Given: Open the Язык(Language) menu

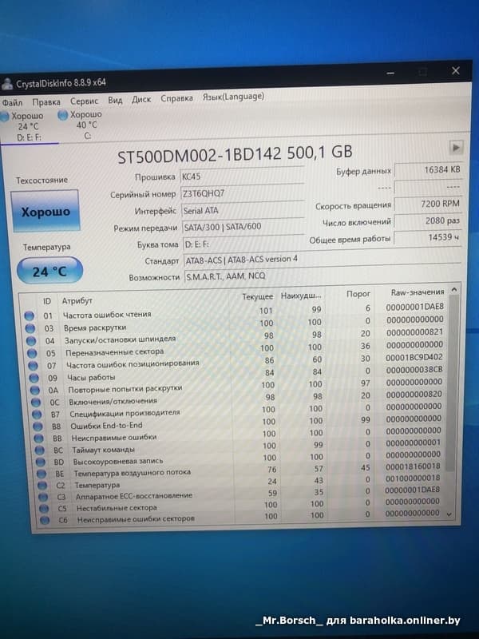Looking at the screenshot, I should point(233,97).
